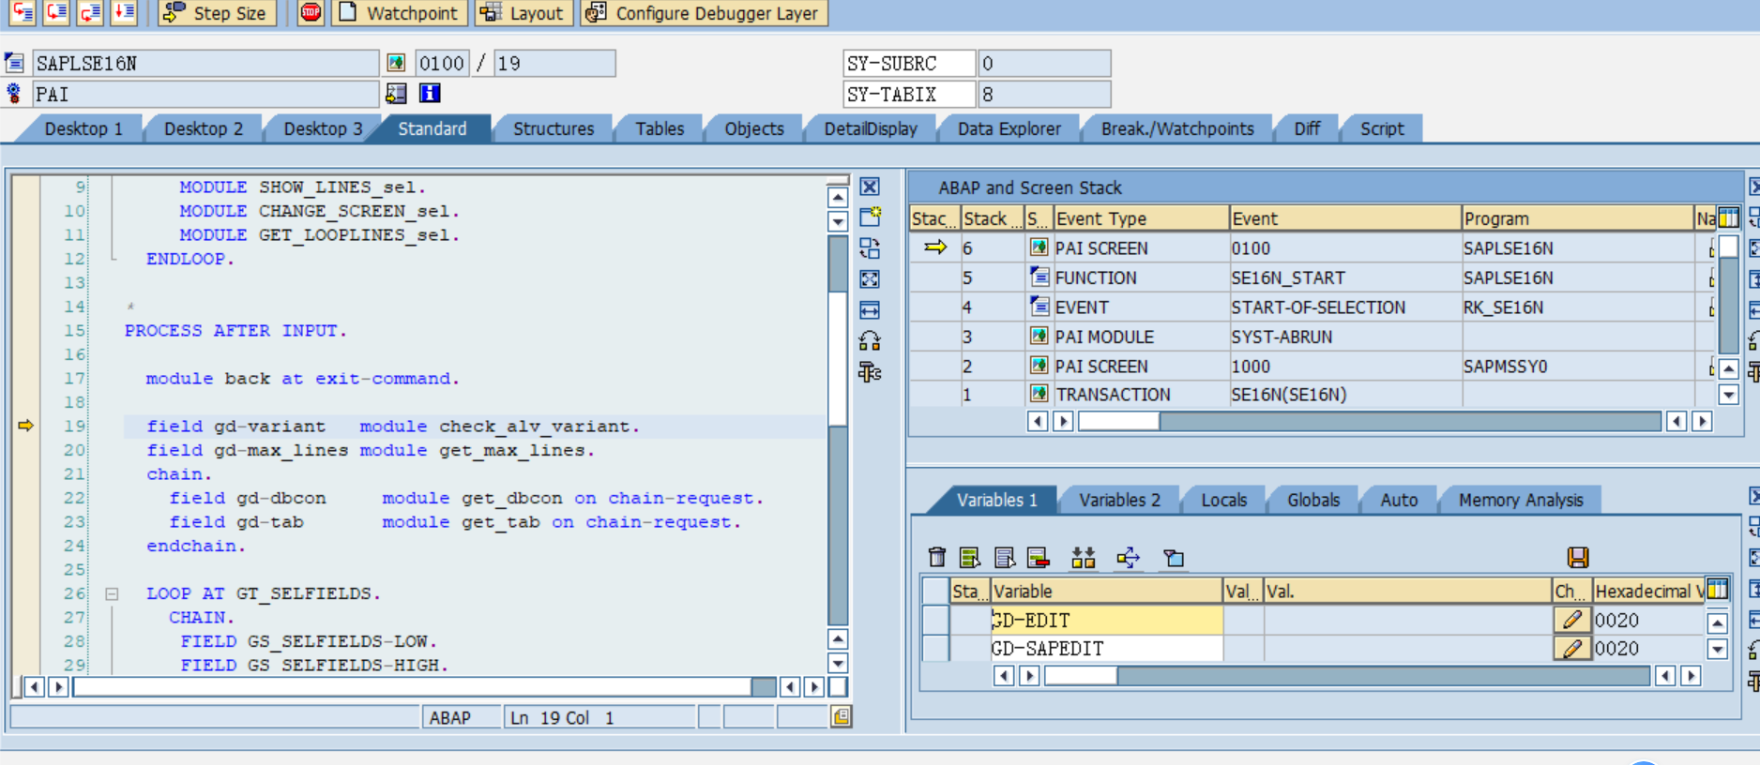Maximize the source code tool to full screen

870,279
